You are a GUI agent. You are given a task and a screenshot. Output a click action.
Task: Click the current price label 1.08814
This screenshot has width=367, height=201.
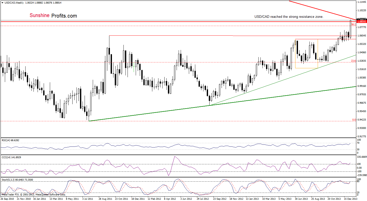[362, 19]
